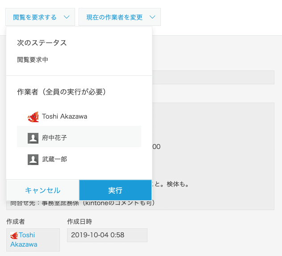
Task: Click the 作業者（全員の実行が必要） heading
Action: coord(61,92)
